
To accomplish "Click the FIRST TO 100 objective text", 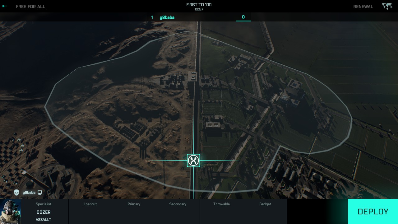I will pos(199,5).
